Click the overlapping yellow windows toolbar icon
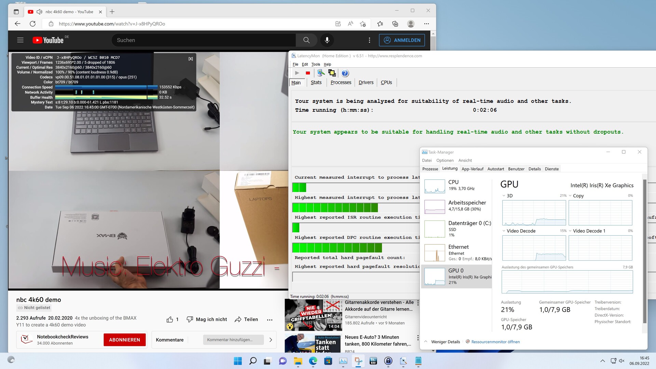Image resolution: width=656 pixels, height=369 pixels. pyautogui.click(x=332, y=73)
